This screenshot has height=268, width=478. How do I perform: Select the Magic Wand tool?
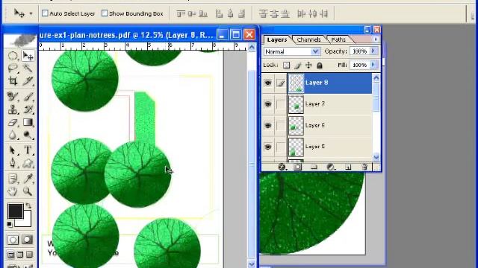(28, 68)
